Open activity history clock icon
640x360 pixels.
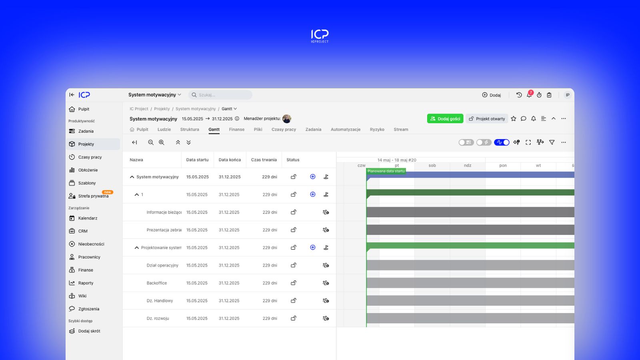tap(519, 95)
